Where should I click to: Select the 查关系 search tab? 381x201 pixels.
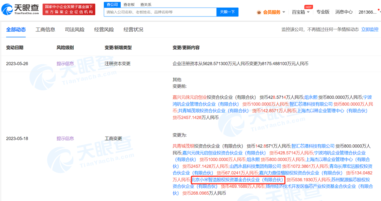[x=146, y=4]
